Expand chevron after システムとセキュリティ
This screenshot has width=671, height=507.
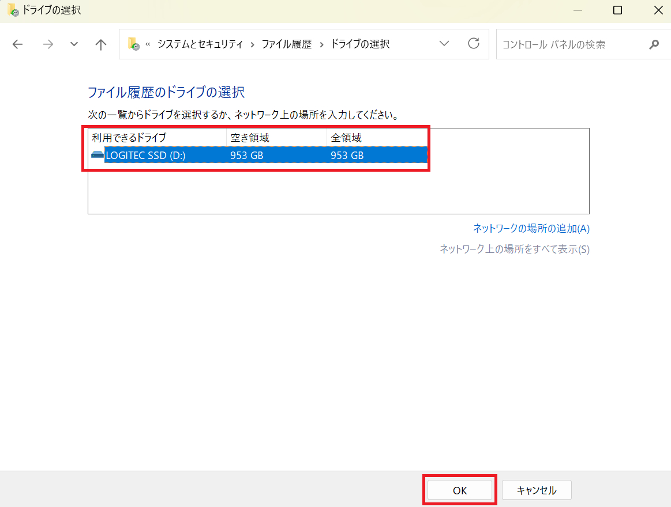(252, 44)
